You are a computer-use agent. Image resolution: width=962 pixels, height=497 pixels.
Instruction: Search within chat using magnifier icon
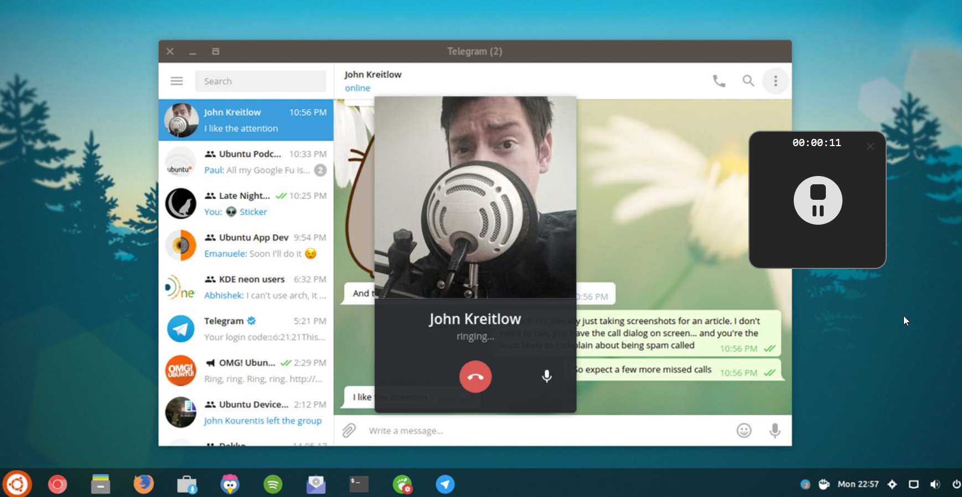(748, 81)
